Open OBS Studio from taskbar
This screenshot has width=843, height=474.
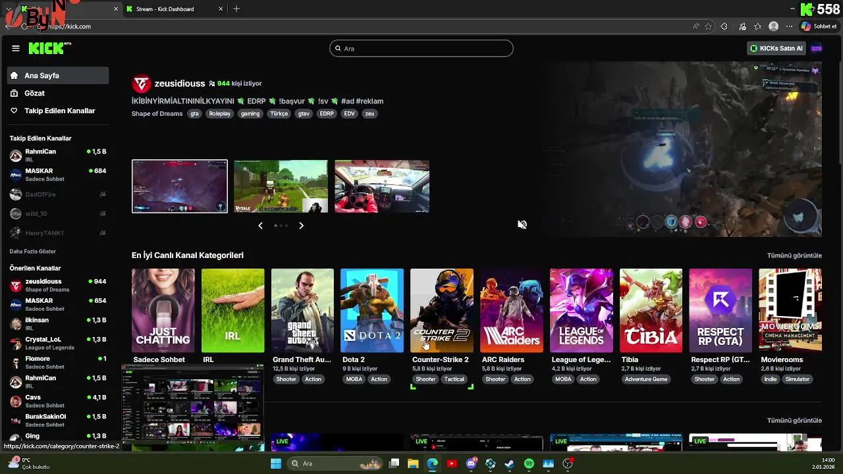tap(568, 463)
